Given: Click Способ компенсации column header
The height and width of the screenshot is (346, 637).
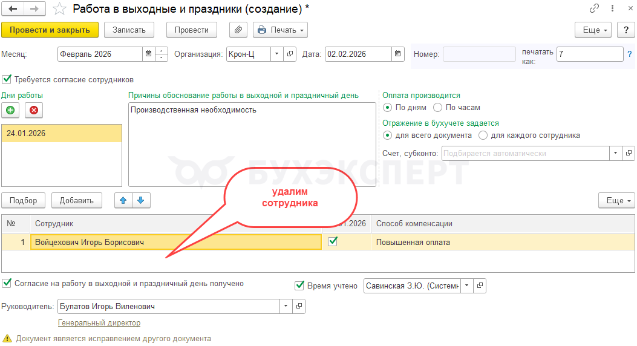Looking at the screenshot, I should (x=503, y=223).
